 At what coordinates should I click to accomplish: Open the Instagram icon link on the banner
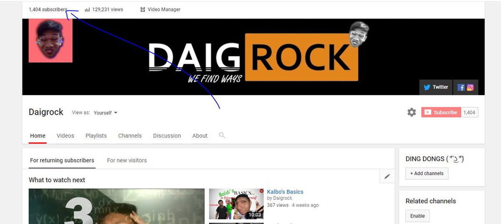(471, 87)
